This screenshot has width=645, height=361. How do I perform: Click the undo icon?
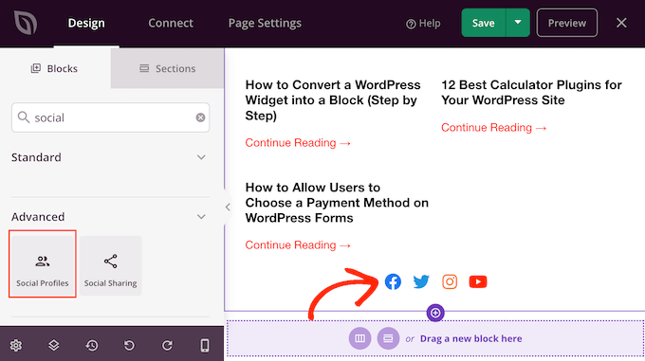click(130, 346)
